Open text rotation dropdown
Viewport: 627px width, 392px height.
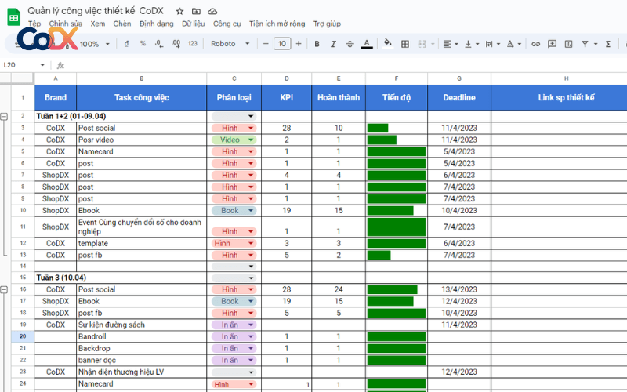[x=514, y=44]
